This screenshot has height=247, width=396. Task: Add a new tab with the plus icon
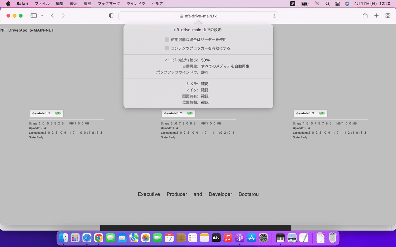click(x=377, y=15)
